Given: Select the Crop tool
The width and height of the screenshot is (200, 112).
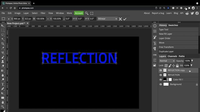Looking at the screenshot, I should click(3, 44).
